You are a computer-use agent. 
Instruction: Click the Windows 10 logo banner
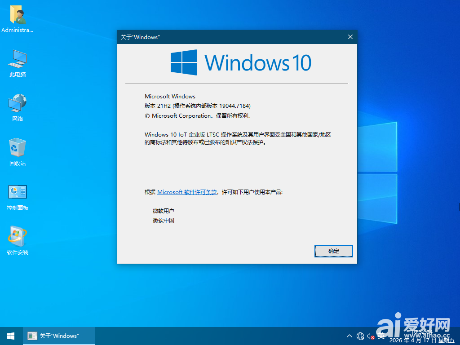(241, 62)
